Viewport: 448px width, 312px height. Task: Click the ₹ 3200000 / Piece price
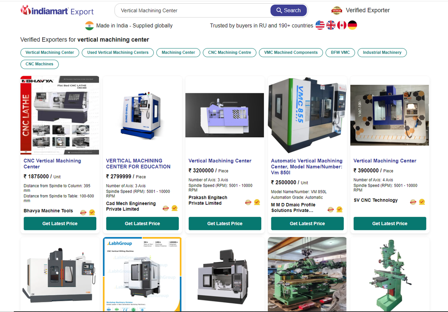(x=208, y=171)
